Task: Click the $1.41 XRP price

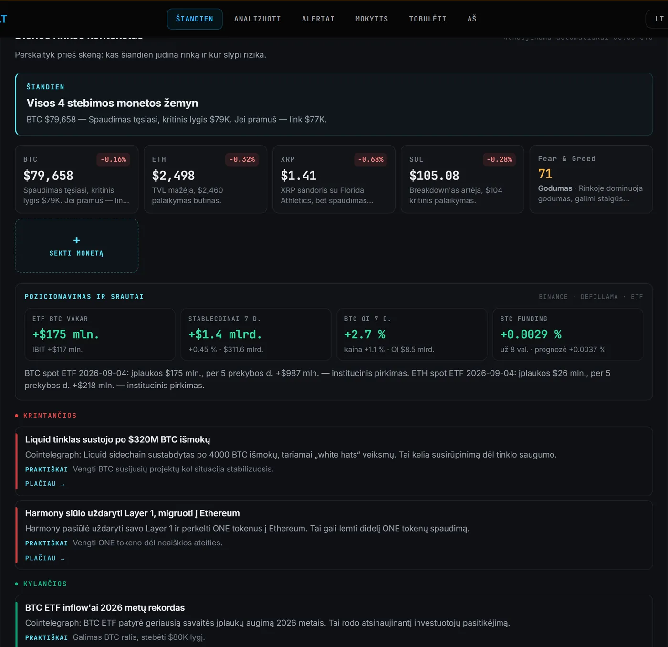Action: (298, 176)
